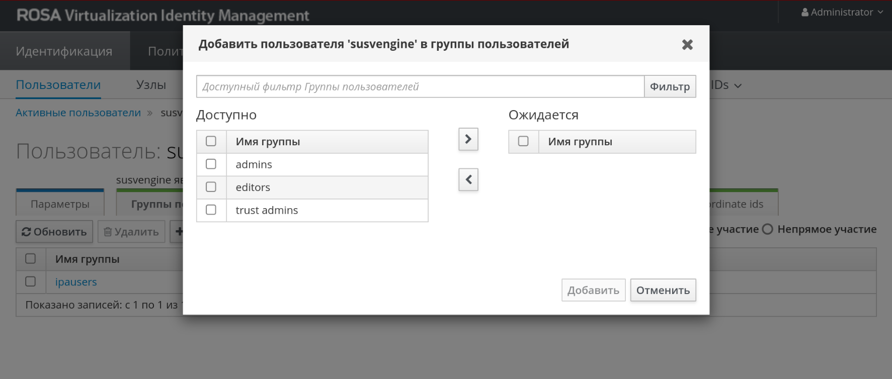Tick the trust admins checkbox
Viewport: 892px width, 379px height.
(x=211, y=210)
